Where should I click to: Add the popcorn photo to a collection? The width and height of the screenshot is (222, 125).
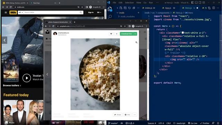coord(117,34)
